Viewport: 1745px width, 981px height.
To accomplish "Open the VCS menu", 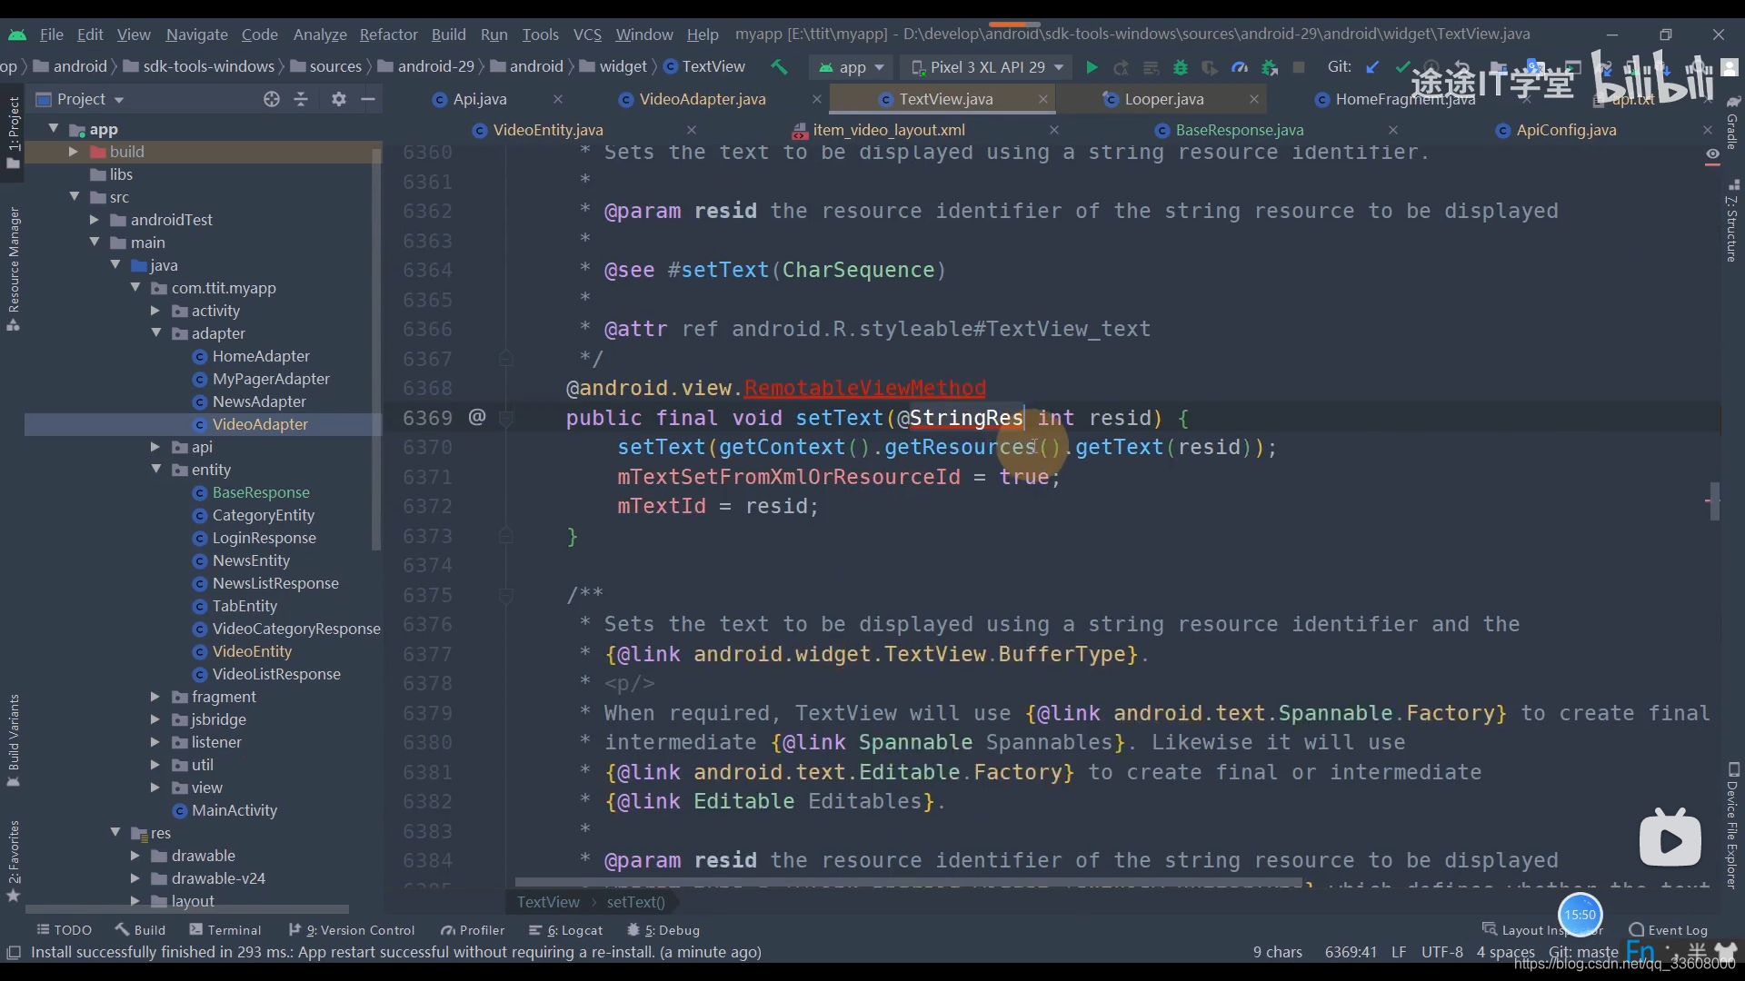I will 587,35.
